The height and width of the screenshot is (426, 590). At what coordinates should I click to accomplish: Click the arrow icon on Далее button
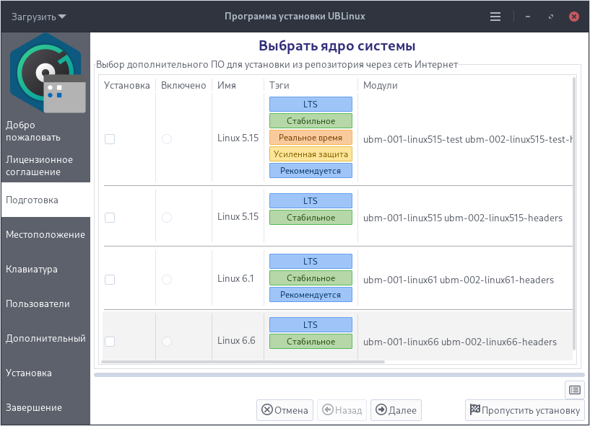pyautogui.click(x=381, y=410)
